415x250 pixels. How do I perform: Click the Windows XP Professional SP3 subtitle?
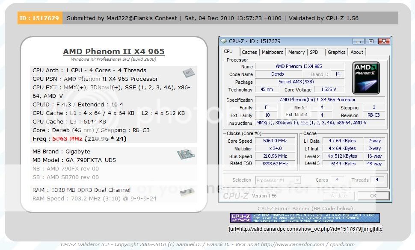pos(113,59)
